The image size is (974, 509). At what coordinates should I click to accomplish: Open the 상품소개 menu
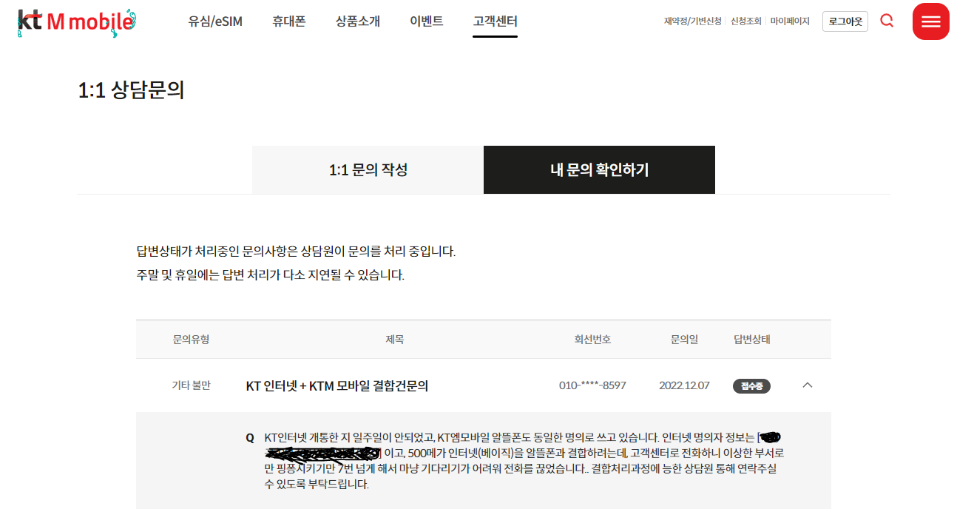pos(357,21)
